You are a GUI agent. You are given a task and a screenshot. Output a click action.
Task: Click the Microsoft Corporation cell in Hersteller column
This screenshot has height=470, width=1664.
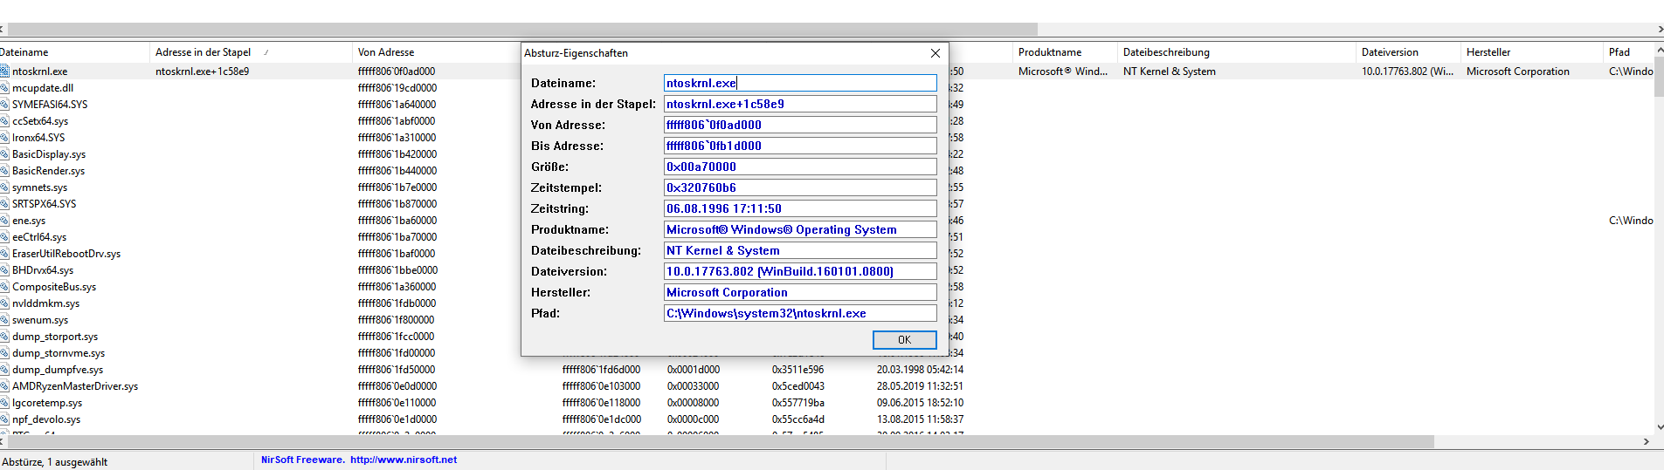point(1518,72)
